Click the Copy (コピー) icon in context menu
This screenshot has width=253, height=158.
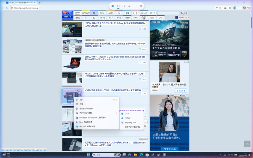click(x=77, y=100)
